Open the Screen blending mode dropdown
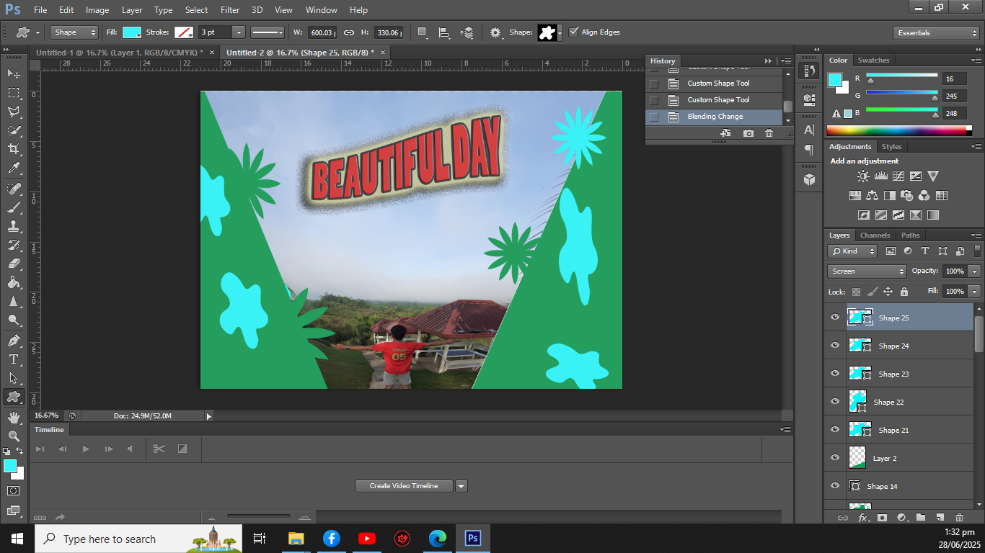The height and width of the screenshot is (553, 985). [867, 271]
